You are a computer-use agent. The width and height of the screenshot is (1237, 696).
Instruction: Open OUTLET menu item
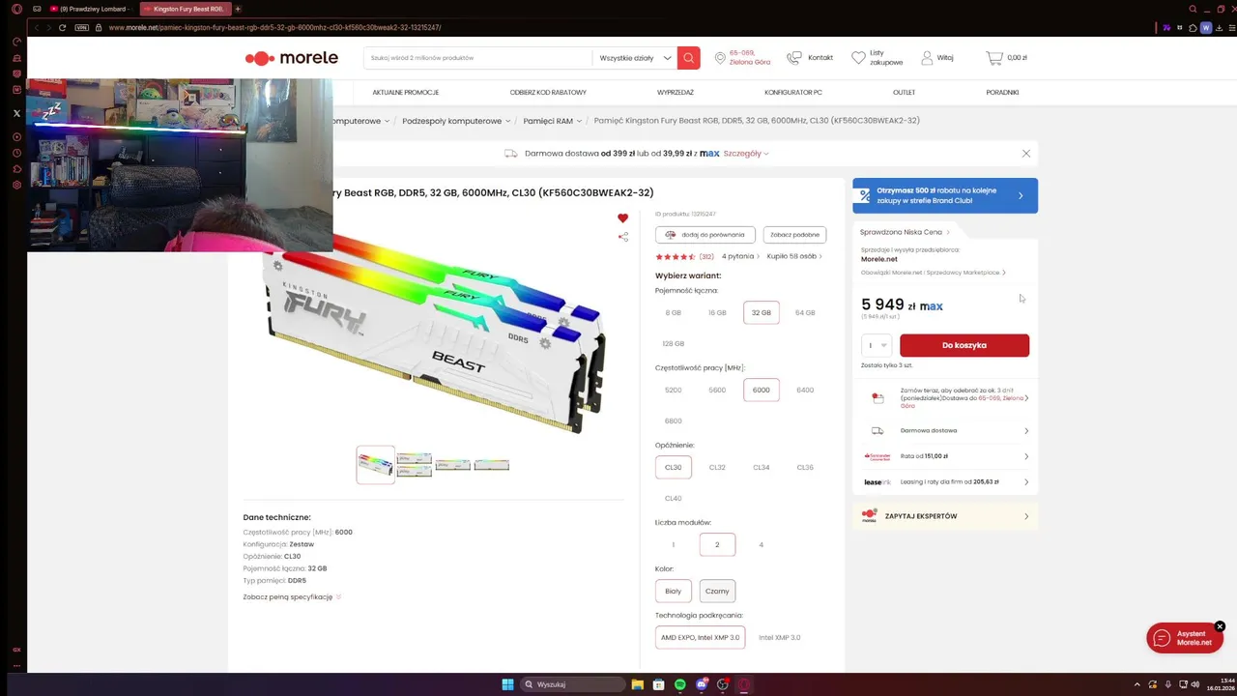(x=904, y=93)
